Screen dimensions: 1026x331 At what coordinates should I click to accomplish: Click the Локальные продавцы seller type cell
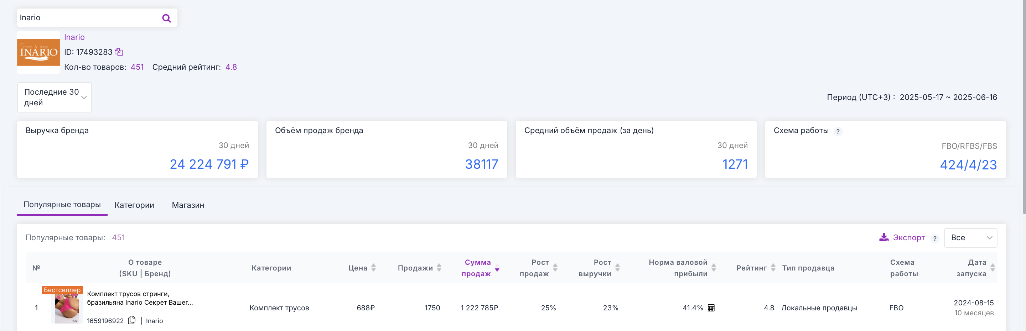point(819,308)
